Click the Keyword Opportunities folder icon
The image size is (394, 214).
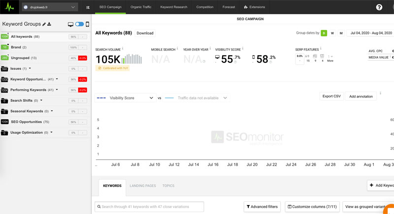[x=4, y=79]
